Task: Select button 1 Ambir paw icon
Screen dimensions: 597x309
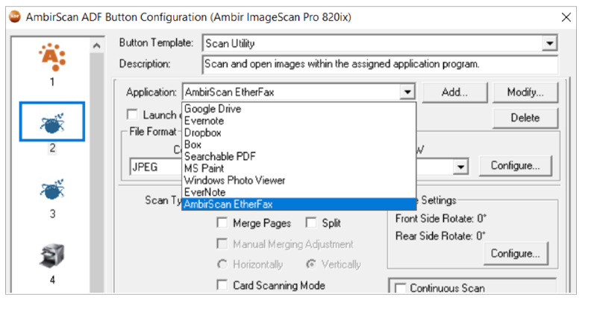Action: [x=52, y=57]
